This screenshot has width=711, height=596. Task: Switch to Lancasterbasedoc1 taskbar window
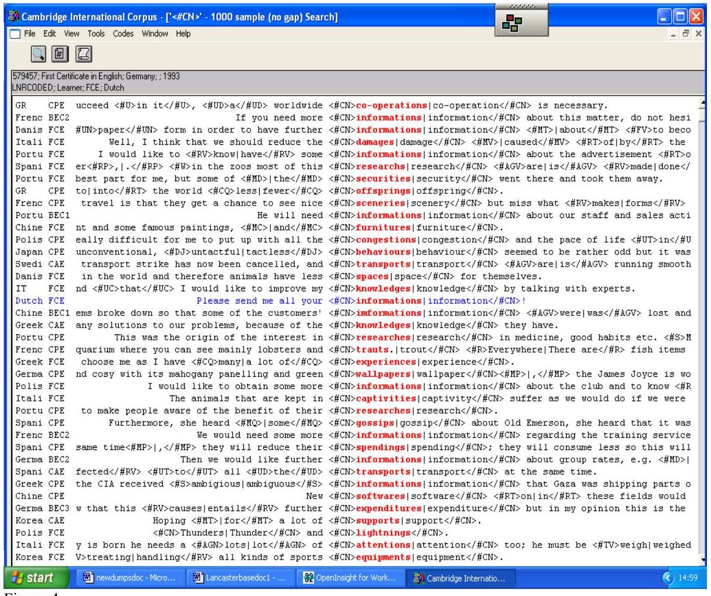pos(240,578)
